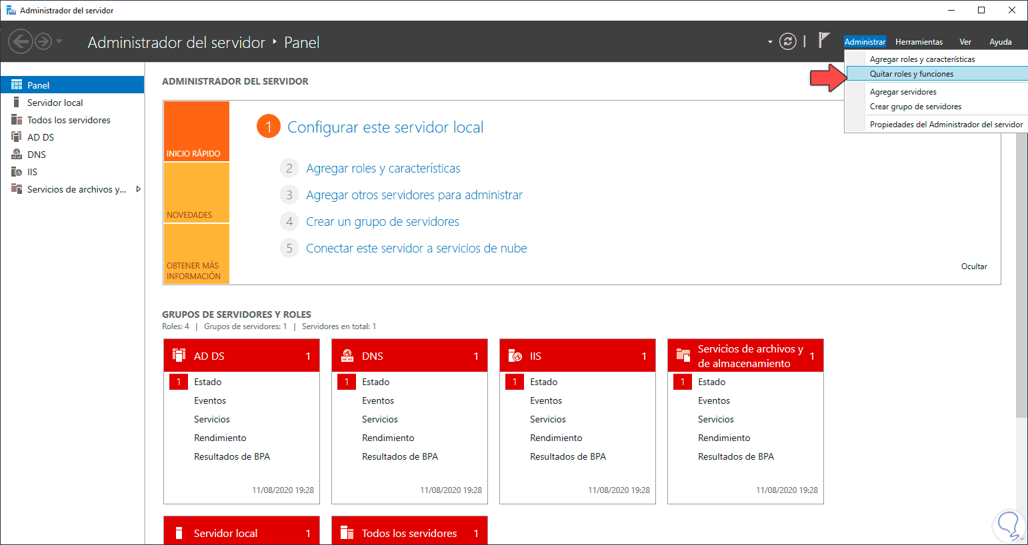Open the Ver menu
Screen dimensions: 1028x545
(x=965, y=42)
